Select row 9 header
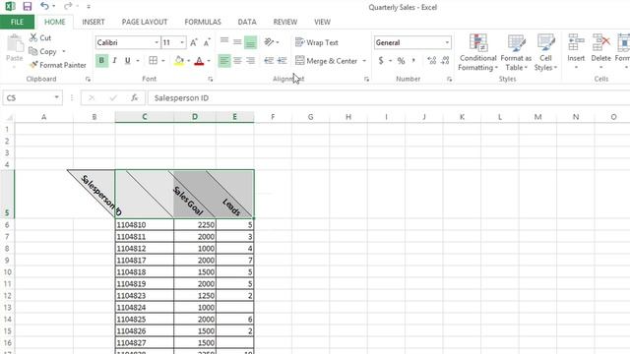The width and height of the screenshot is (630, 354). [x=7, y=260]
